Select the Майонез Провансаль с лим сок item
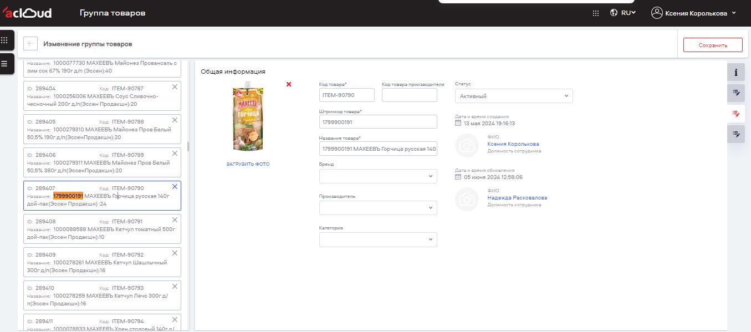751x332 pixels. point(102,69)
